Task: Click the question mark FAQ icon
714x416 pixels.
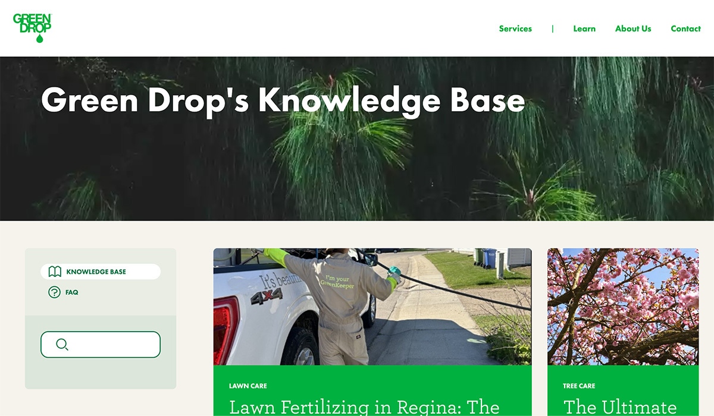Action: (x=54, y=292)
